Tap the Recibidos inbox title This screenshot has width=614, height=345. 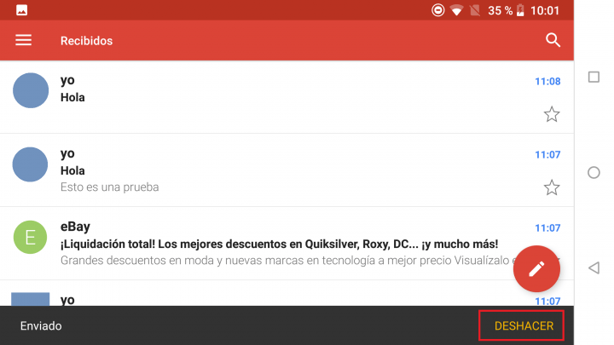[x=86, y=41]
